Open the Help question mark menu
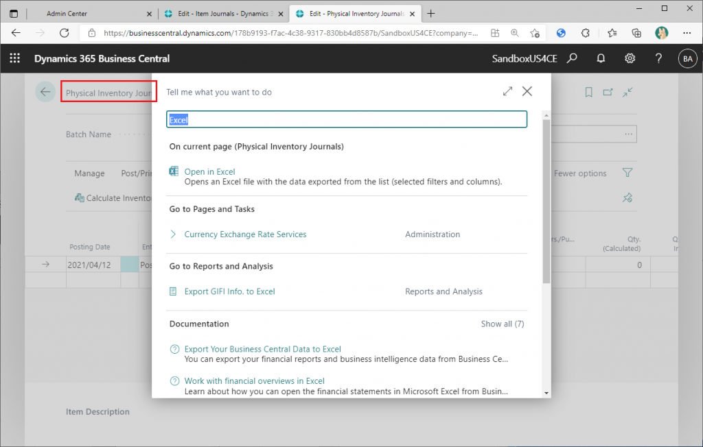 tap(658, 58)
